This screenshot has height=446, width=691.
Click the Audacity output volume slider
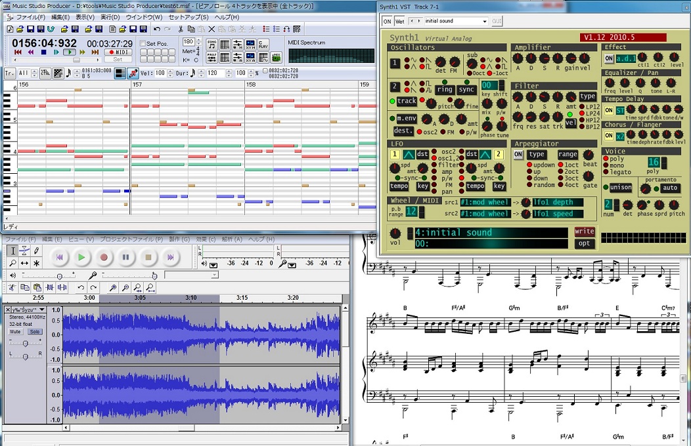59,275
